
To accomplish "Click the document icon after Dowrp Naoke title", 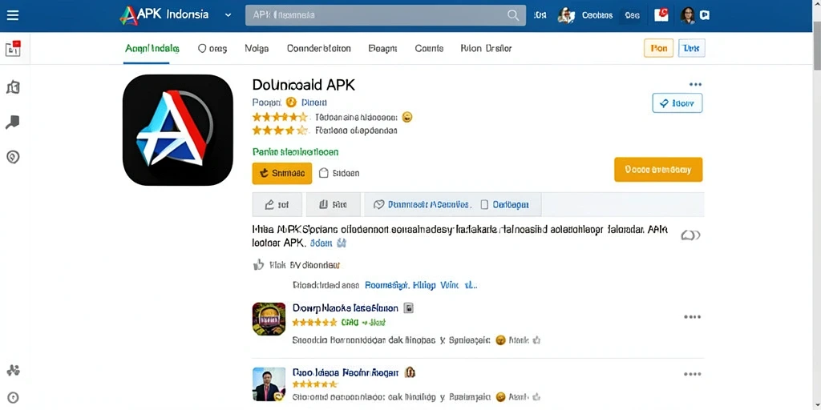I will click(408, 308).
